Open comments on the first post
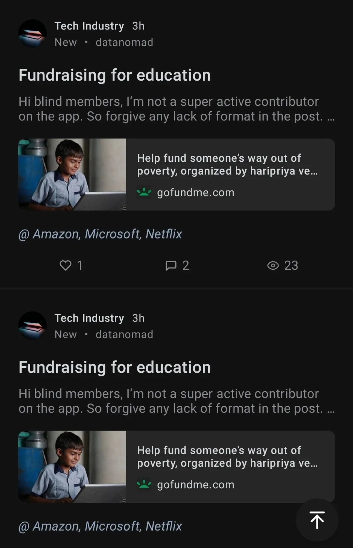 click(x=171, y=265)
